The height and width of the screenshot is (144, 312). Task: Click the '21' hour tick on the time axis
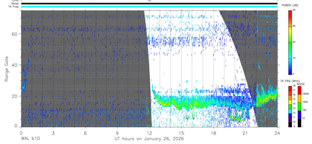tap(245, 133)
